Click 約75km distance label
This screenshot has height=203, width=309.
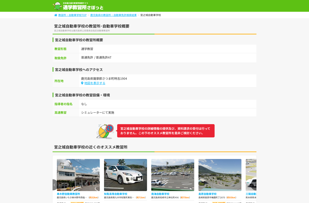pos(185,197)
